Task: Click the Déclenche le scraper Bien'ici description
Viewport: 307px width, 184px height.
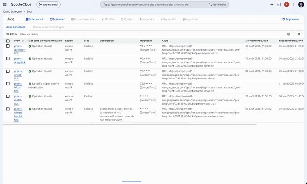Action: pos(117,114)
